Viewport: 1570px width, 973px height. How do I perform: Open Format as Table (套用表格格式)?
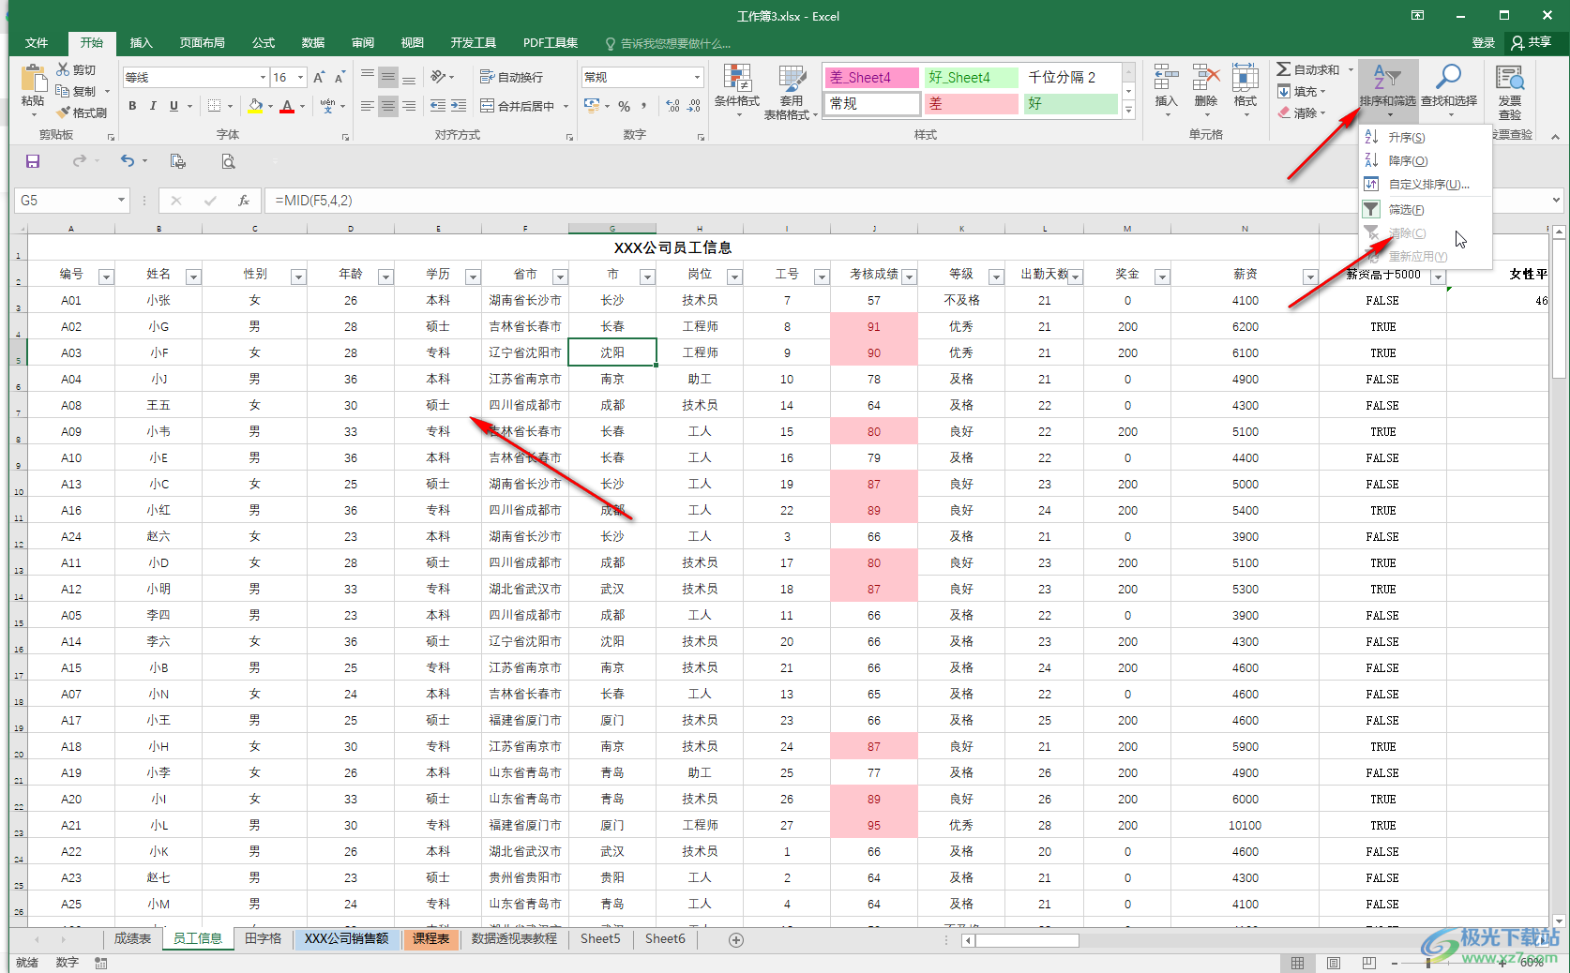[x=791, y=92]
